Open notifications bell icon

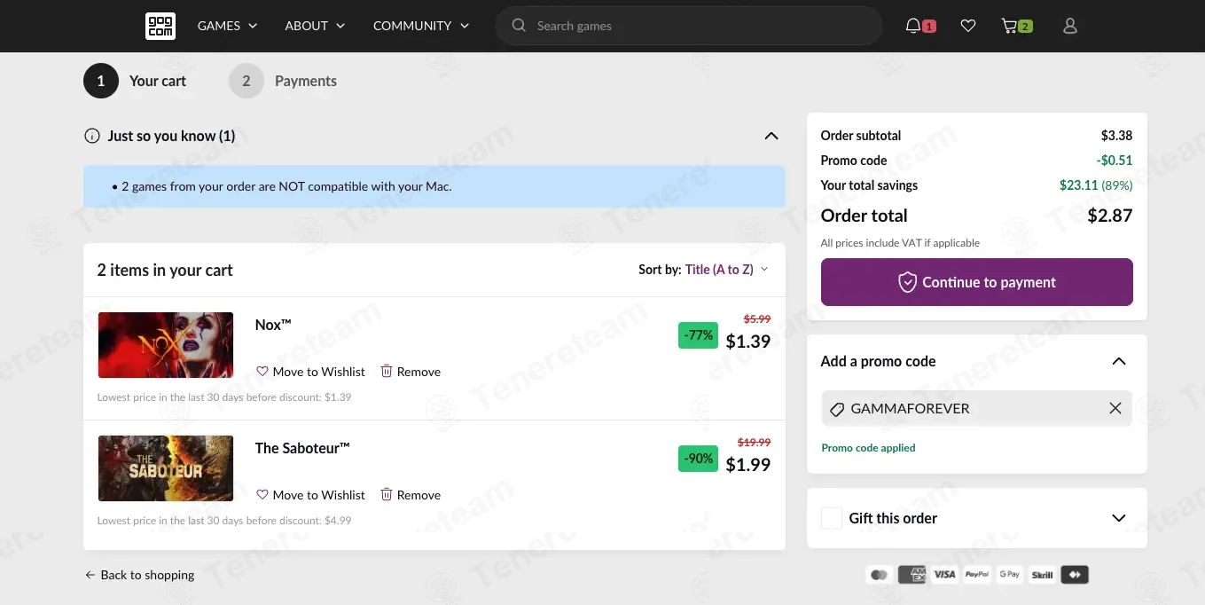(913, 26)
